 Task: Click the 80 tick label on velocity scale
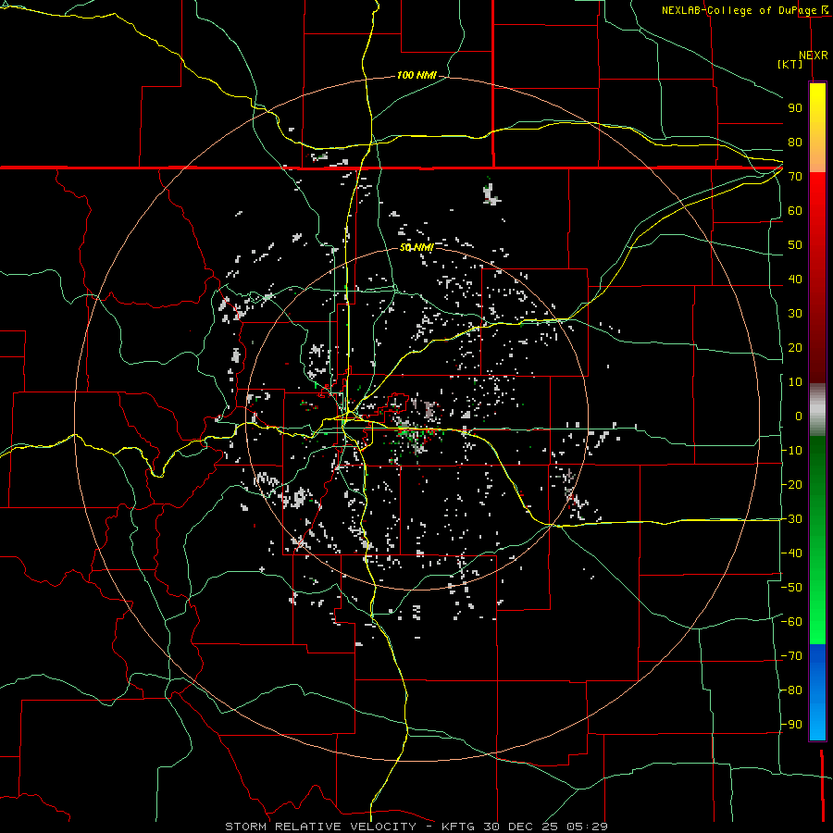(795, 143)
